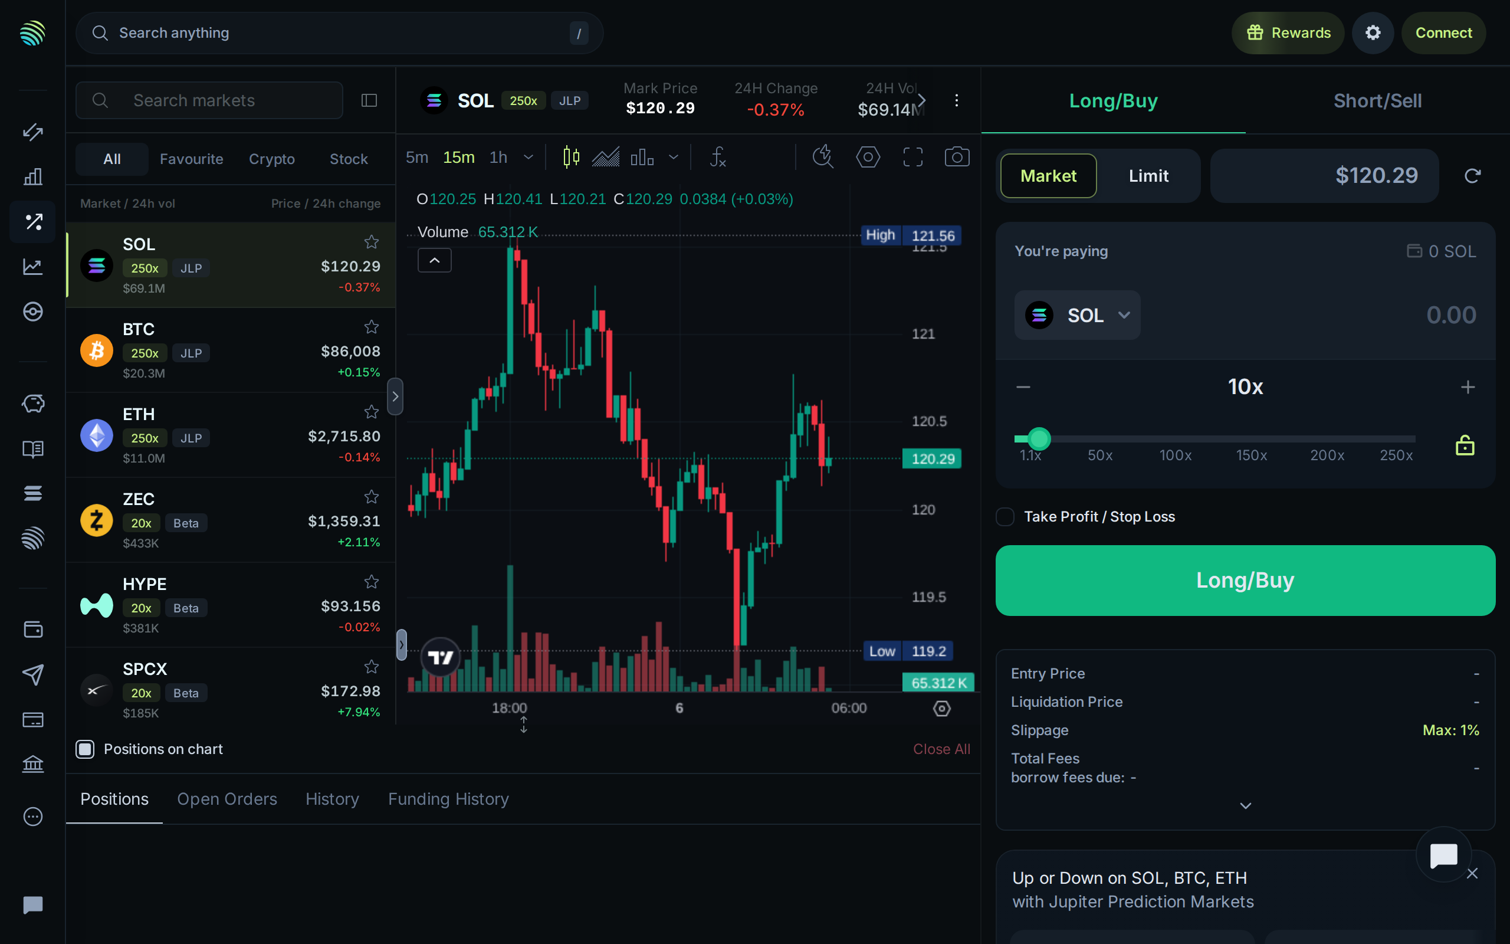Click the Jupiter logo icon
The width and height of the screenshot is (1510, 944).
pos(32,32)
